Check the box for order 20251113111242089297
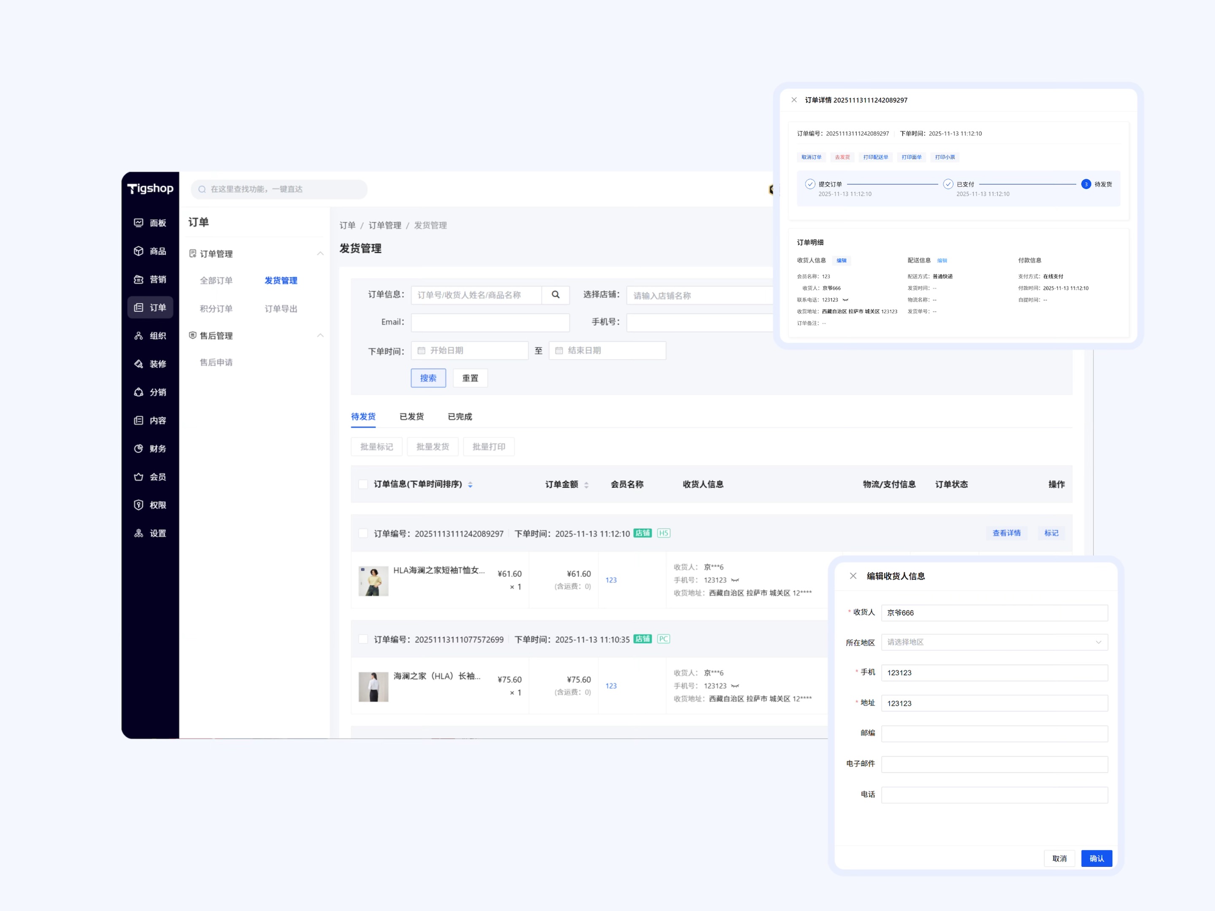This screenshot has height=911, width=1215. coord(363,533)
